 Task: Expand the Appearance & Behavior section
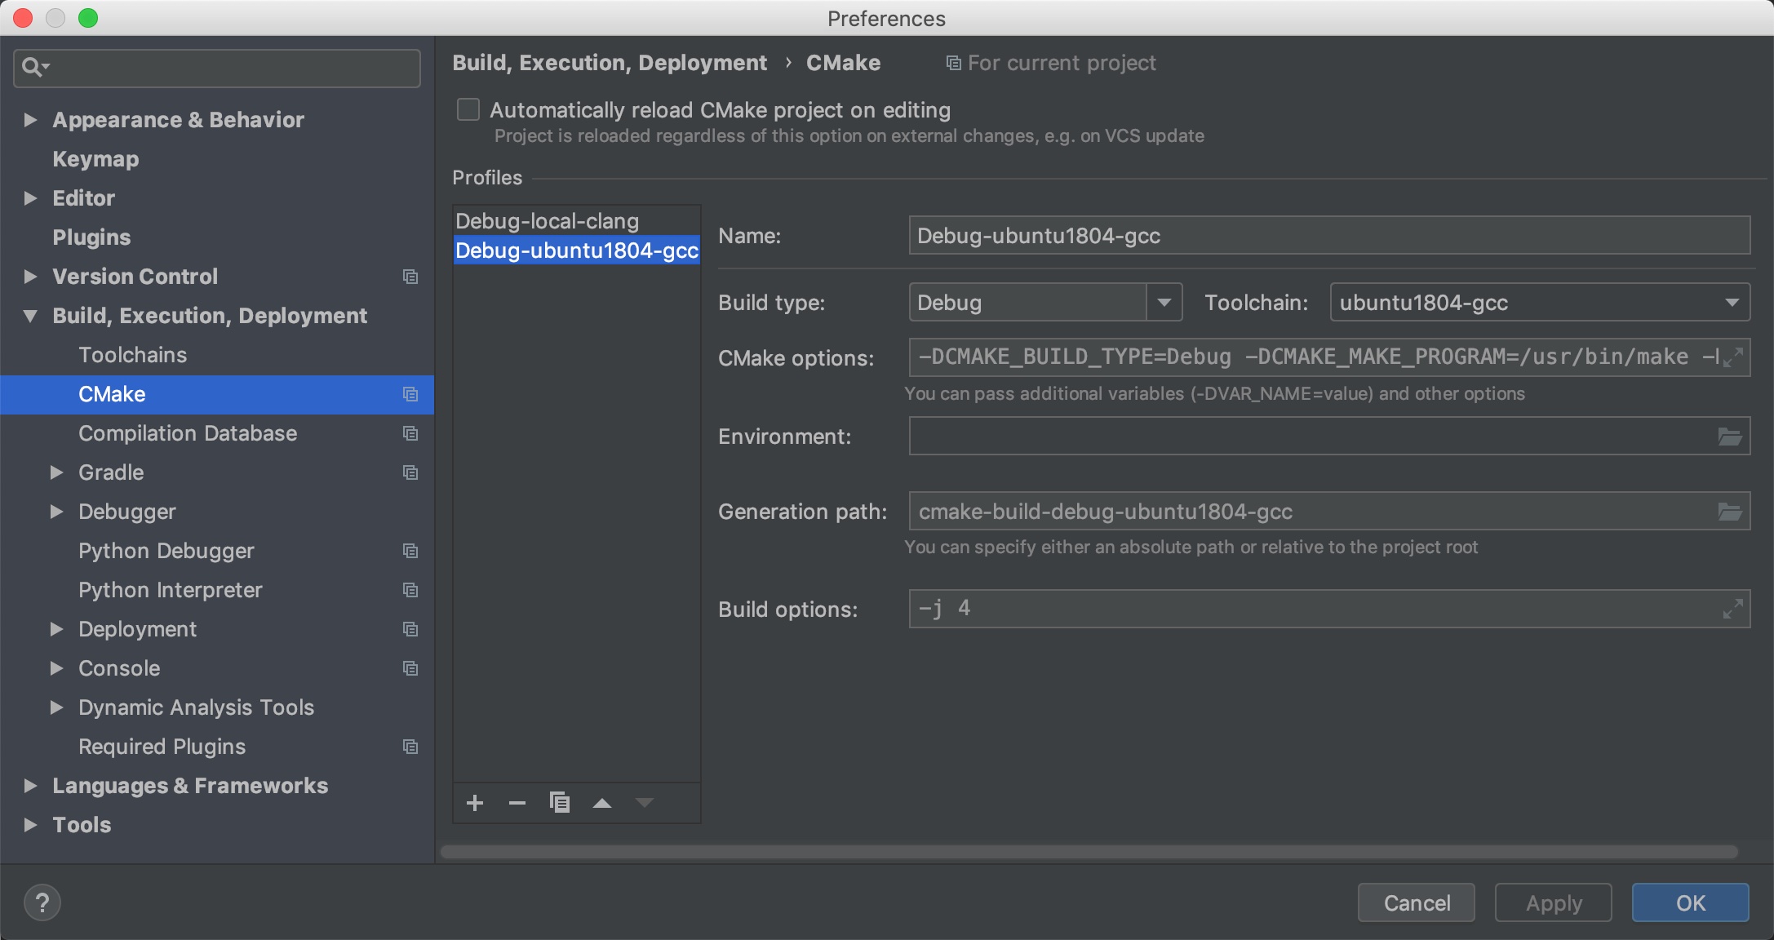[31, 120]
